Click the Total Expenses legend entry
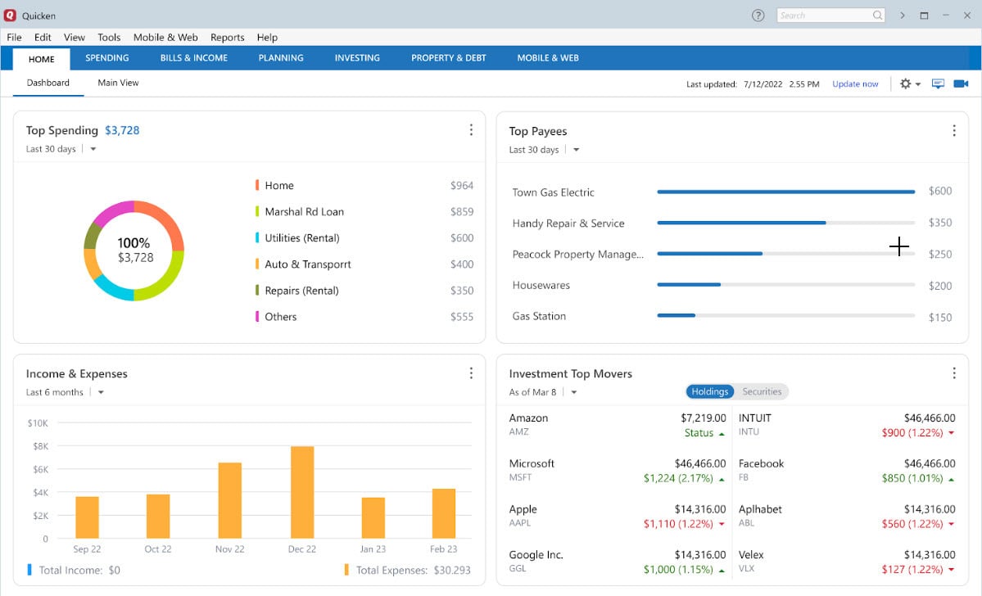This screenshot has height=596, width=982. 408,571
